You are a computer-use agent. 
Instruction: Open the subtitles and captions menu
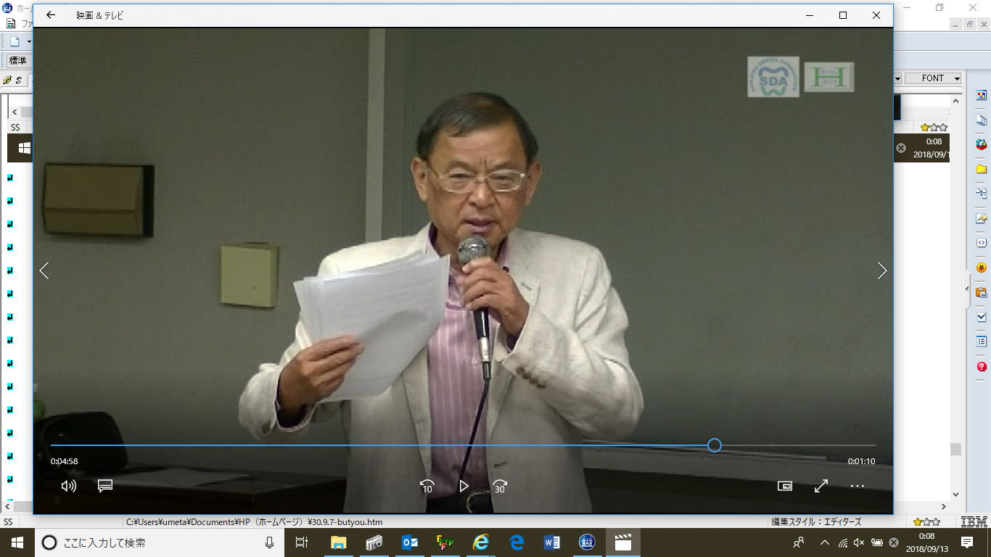click(105, 486)
